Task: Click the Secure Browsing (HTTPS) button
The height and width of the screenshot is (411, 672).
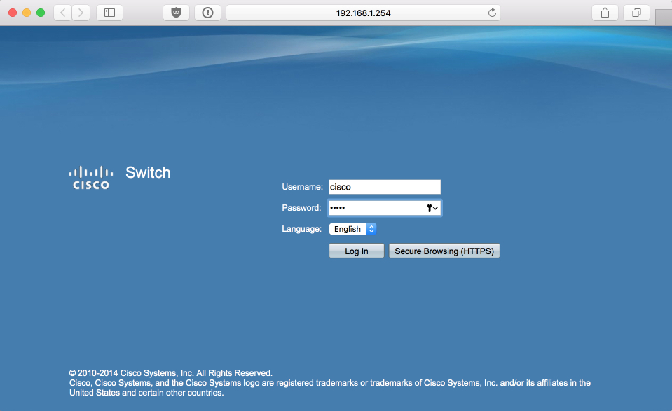Action: (444, 251)
